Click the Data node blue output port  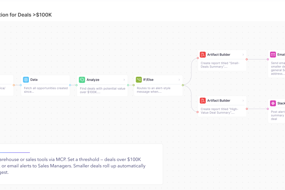coord(70,85)
